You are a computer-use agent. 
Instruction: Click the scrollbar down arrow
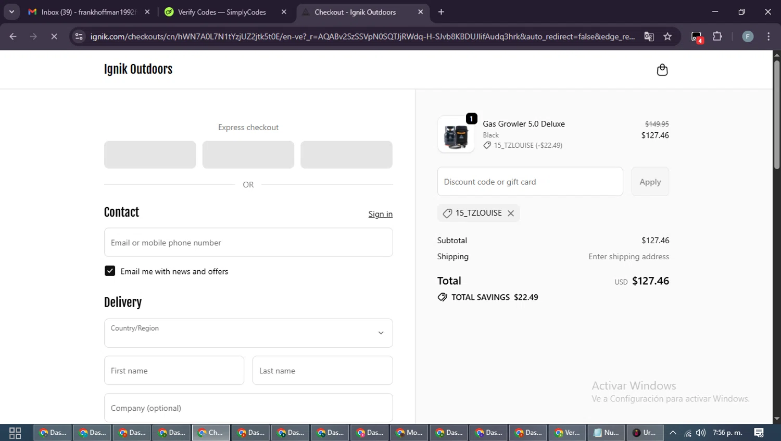click(x=777, y=419)
